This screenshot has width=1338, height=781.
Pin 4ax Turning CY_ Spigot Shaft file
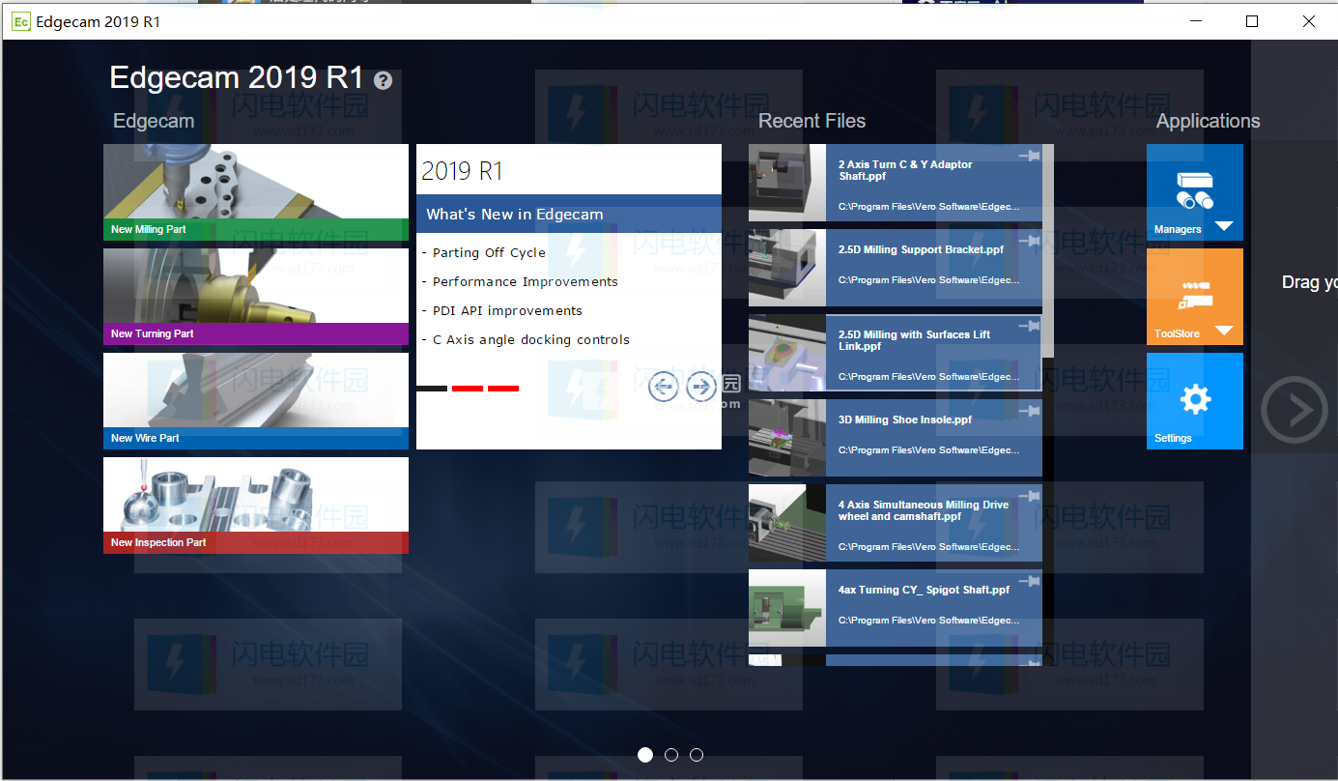coord(1029,580)
